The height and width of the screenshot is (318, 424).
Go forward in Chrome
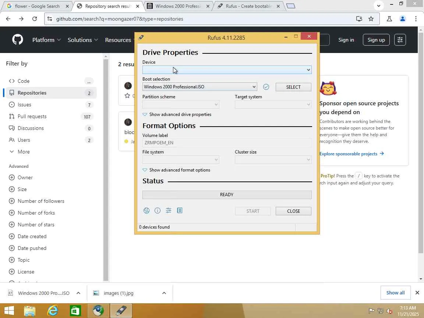(21, 19)
